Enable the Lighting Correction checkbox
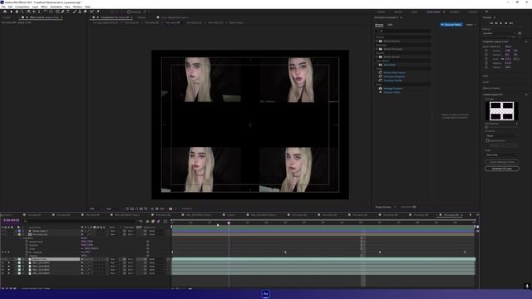The image size is (532, 299). (488, 140)
